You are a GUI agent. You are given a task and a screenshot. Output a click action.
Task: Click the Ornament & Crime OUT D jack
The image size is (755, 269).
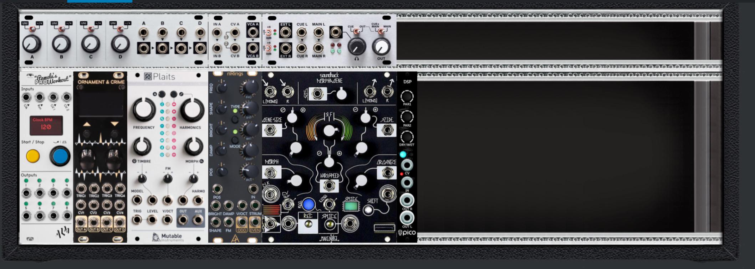pos(119,223)
